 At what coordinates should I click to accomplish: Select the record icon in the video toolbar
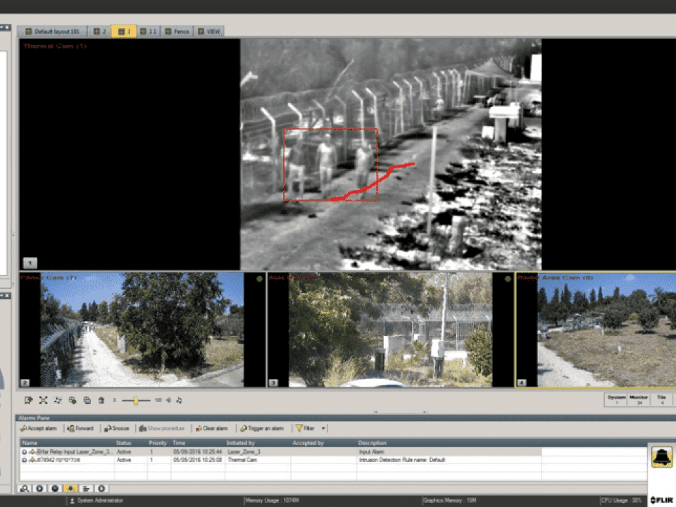[x=28, y=400]
